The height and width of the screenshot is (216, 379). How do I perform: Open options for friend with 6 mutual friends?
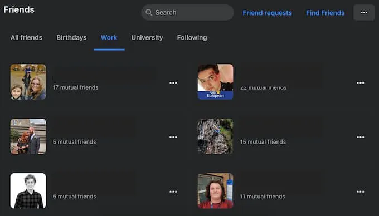(173, 192)
